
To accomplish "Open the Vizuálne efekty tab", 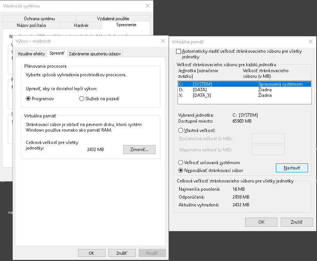I will click(x=31, y=54).
